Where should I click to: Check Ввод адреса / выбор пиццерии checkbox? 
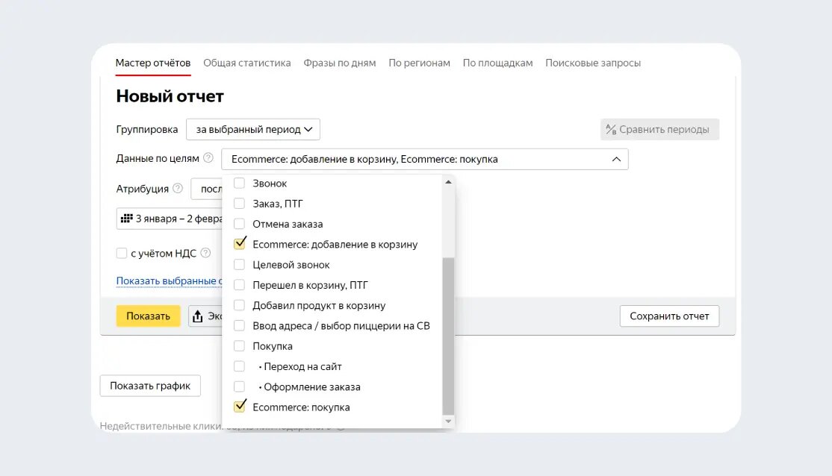239,325
